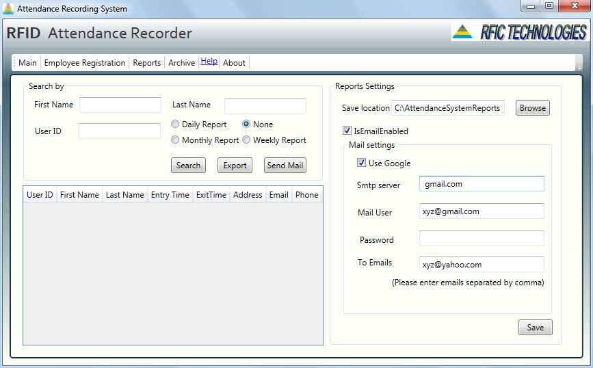Screen dimensions: 593x368
Task: Click the RFIC Technologies logo
Action: point(520,32)
